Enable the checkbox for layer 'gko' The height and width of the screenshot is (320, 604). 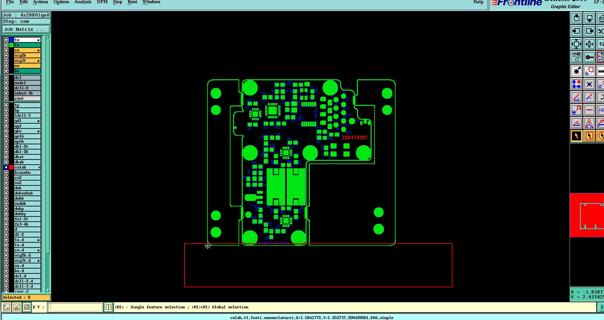(6, 131)
